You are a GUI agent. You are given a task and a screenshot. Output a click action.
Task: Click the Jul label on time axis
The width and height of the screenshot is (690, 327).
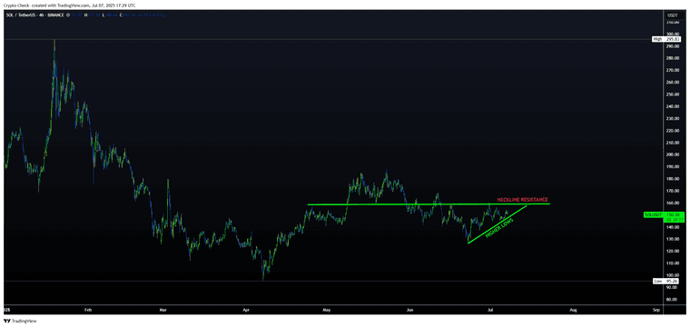[x=489, y=311]
